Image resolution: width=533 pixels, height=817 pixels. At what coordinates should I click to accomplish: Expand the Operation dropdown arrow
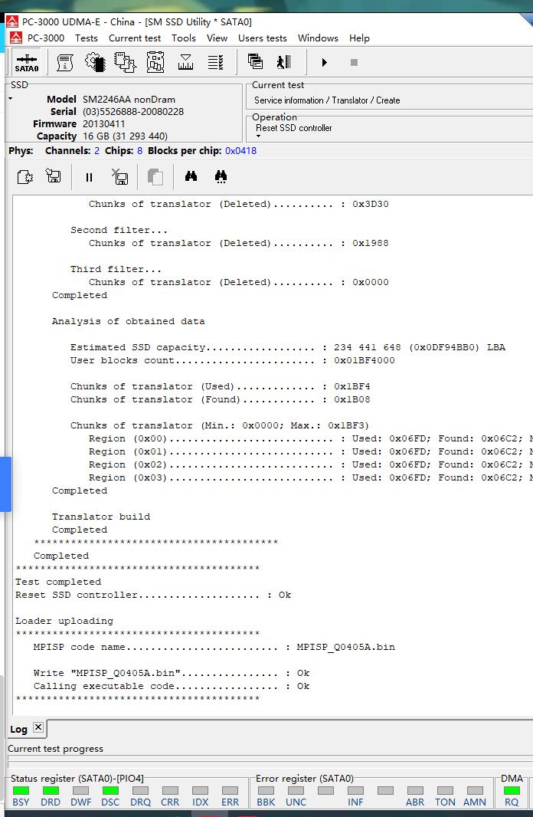[258, 136]
